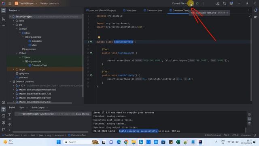Show More tool windows ellipsis
The image size is (259, 146).
click(3, 26)
